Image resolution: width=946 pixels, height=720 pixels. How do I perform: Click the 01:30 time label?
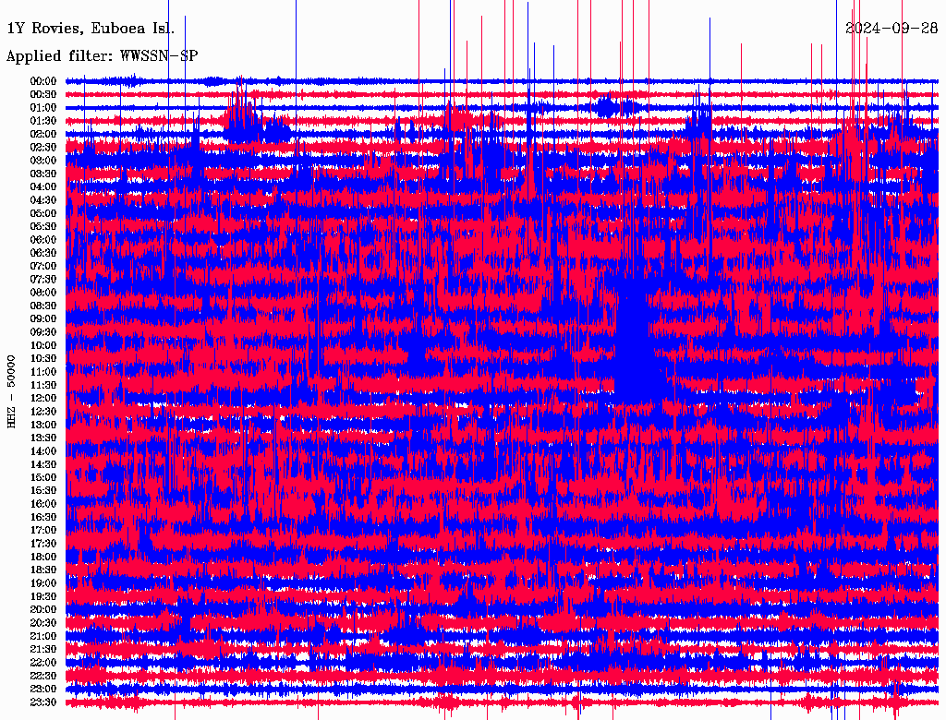click(x=43, y=121)
